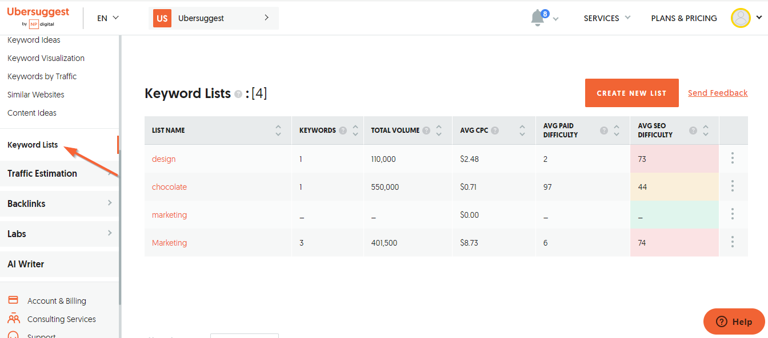Sort table by AVG PAID DIFFICULTY arrows
The height and width of the screenshot is (338, 768).
pos(617,131)
